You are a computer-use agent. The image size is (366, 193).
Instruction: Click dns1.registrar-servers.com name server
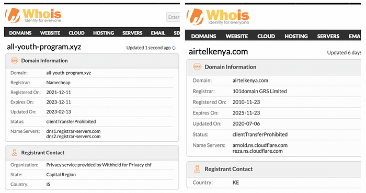pos(73,131)
